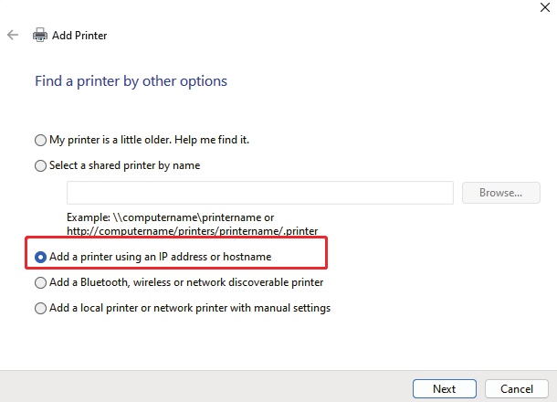Click the example \\computername\printername path text
Viewport: 557px width, 402px height.
tap(170, 218)
